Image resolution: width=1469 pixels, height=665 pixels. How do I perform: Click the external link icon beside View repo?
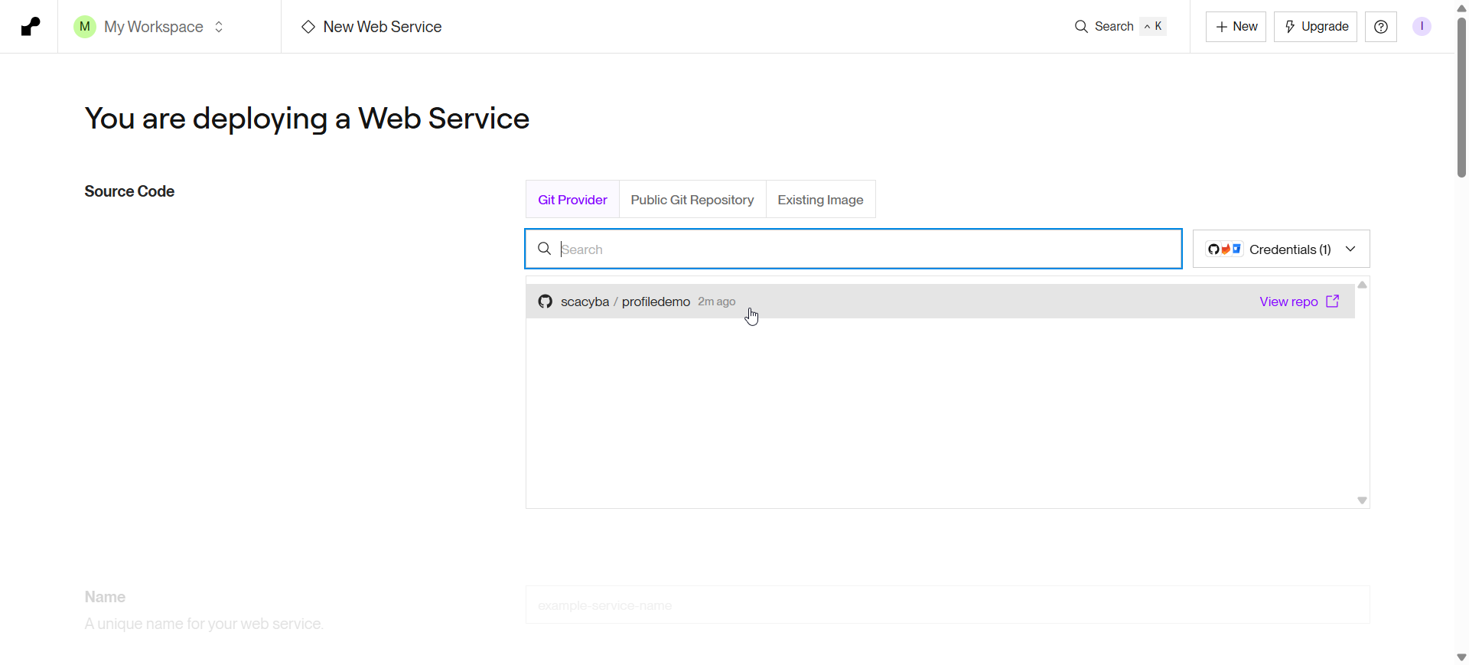[x=1332, y=302]
